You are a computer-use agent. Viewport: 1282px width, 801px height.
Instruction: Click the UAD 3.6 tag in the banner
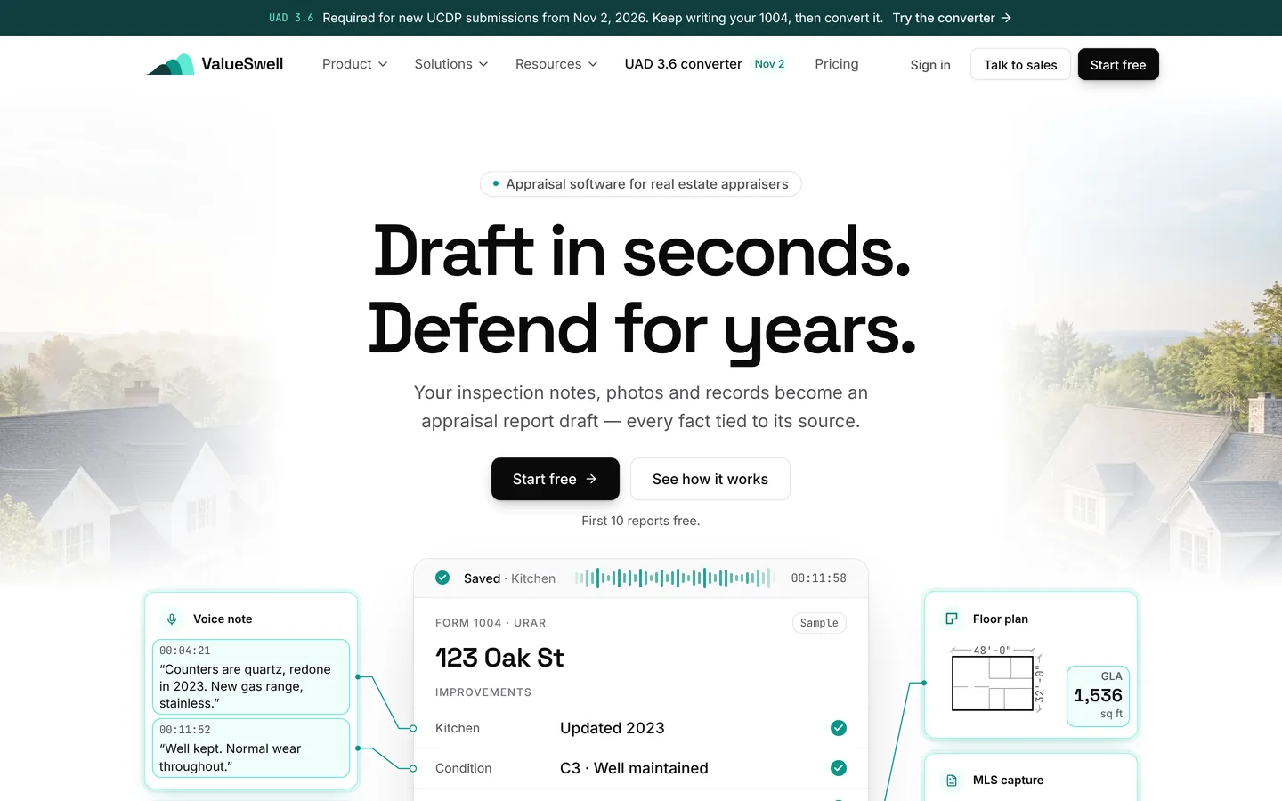click(291, 18)
